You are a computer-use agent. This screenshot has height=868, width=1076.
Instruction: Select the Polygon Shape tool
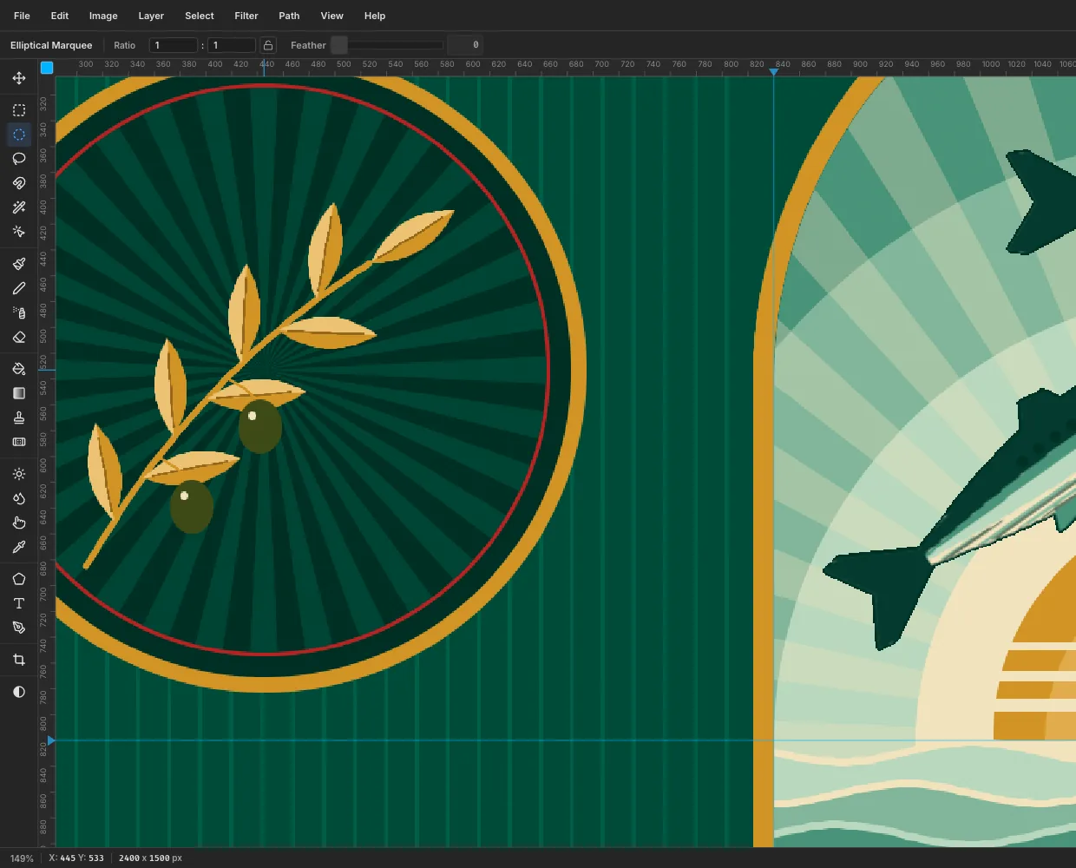(x=19, y=579)
